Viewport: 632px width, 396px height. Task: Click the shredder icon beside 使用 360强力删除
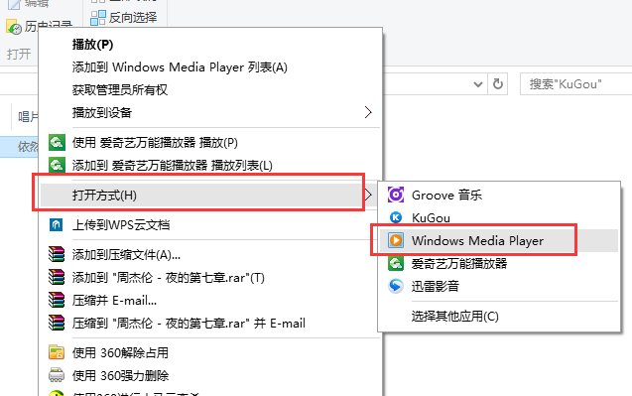57,375
